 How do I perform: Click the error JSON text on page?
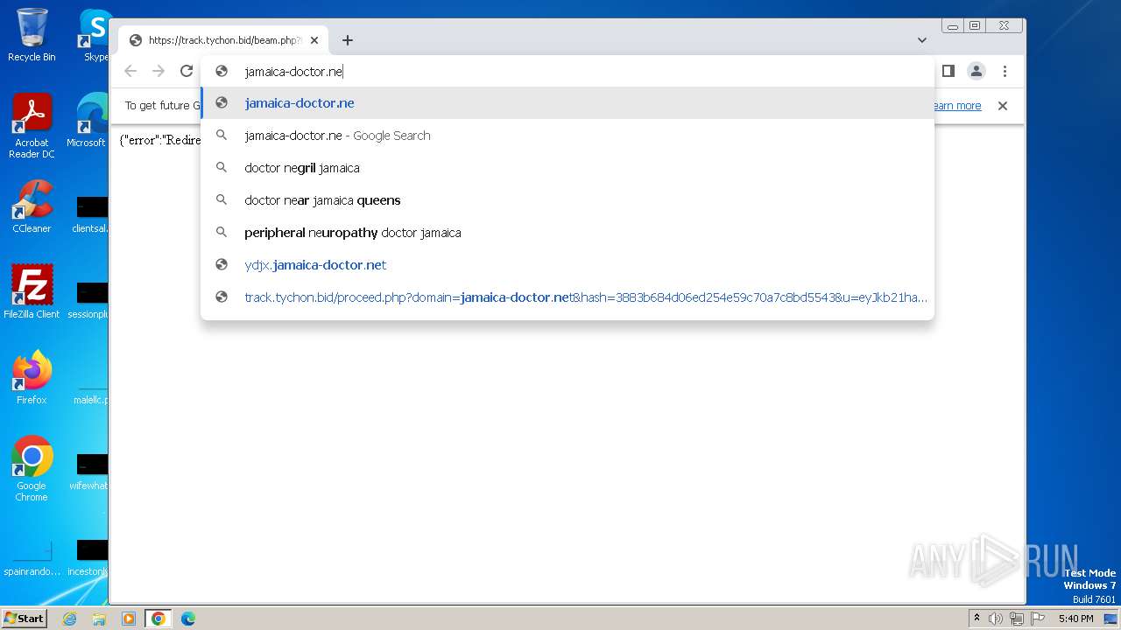[x=160, y=140]
